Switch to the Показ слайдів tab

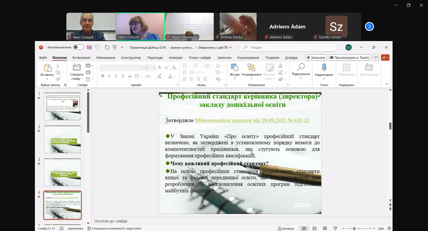click(x=200, y=58)
